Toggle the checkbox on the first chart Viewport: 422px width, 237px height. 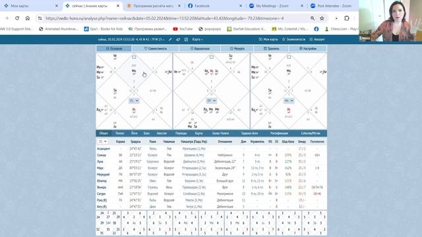click(x=134, y=57)
